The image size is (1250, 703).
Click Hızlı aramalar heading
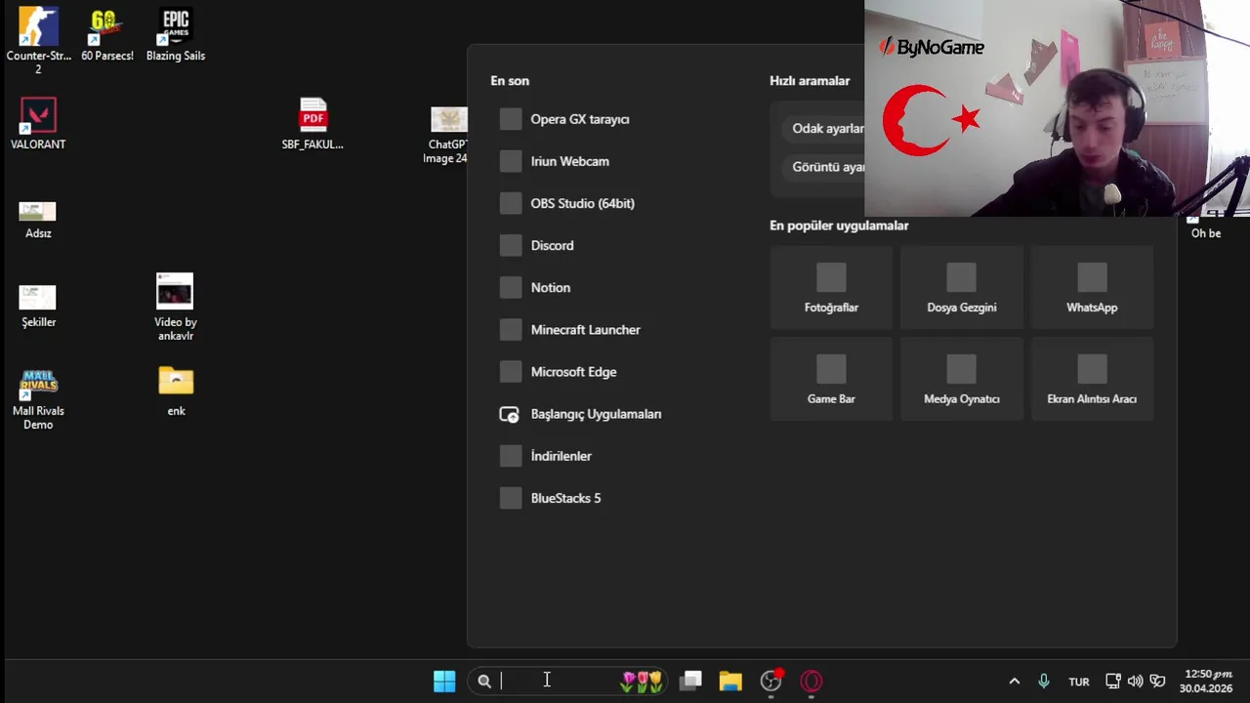pos(810,81)
